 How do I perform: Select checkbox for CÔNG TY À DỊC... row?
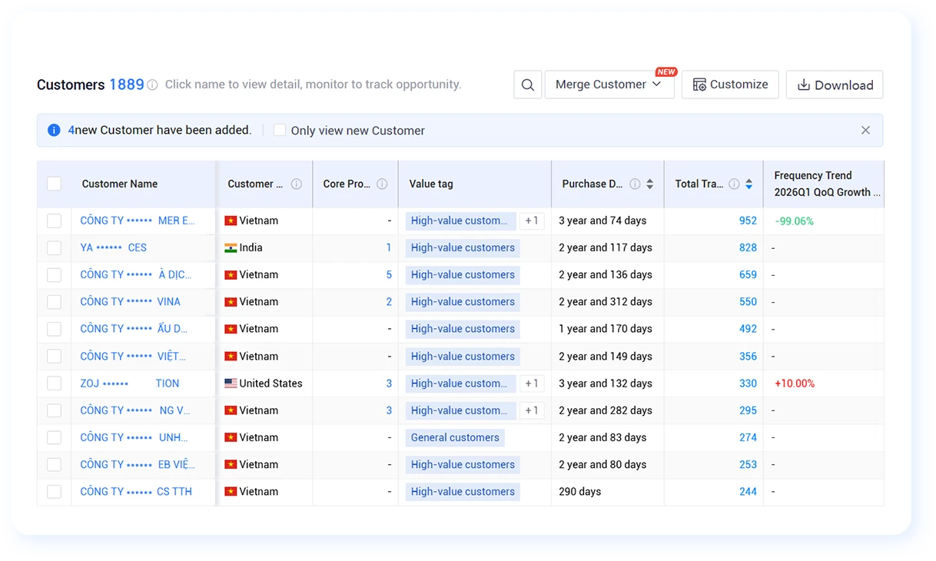pos(54,274)
